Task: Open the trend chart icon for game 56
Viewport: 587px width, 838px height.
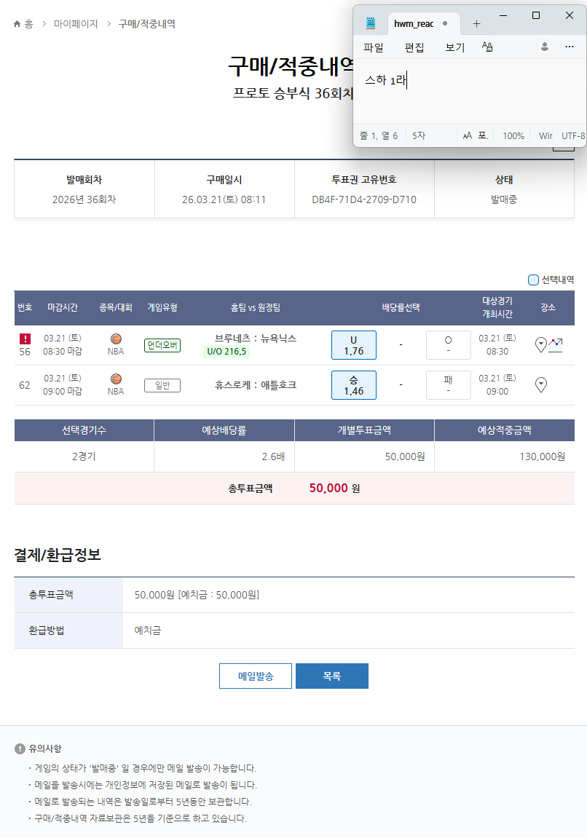Action: 556,344
